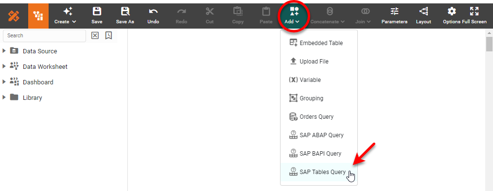Screen dimensions: 493x191
Task: Clear search with the X box icon
Action: (x=95, y=35)
